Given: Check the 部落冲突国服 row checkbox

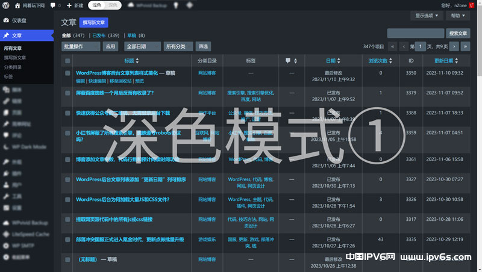Looking at the screenshot, I should pos(67,240).
